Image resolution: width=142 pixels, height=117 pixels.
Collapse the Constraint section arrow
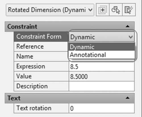[128, 26]
